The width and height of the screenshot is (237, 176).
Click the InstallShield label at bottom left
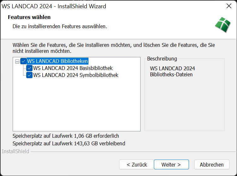click(15, 151)
